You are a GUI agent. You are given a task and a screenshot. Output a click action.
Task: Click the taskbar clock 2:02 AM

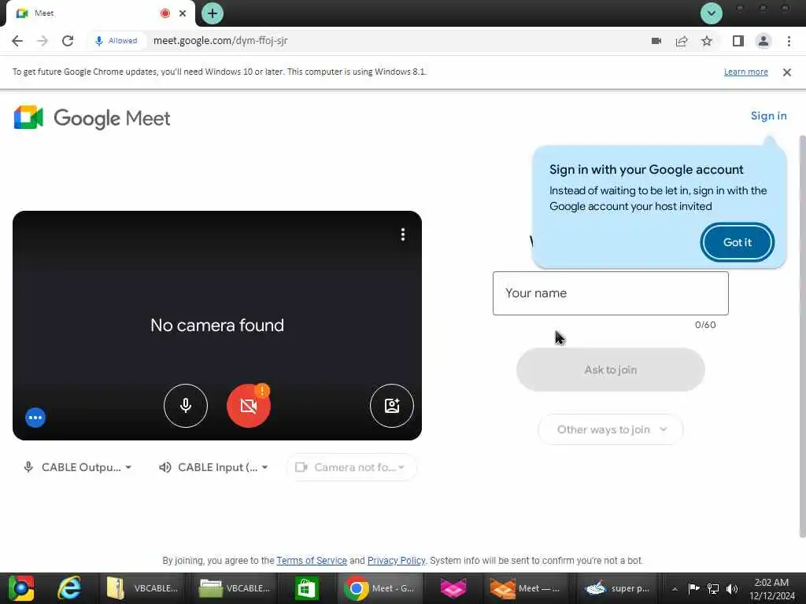[x=771, y=589]
